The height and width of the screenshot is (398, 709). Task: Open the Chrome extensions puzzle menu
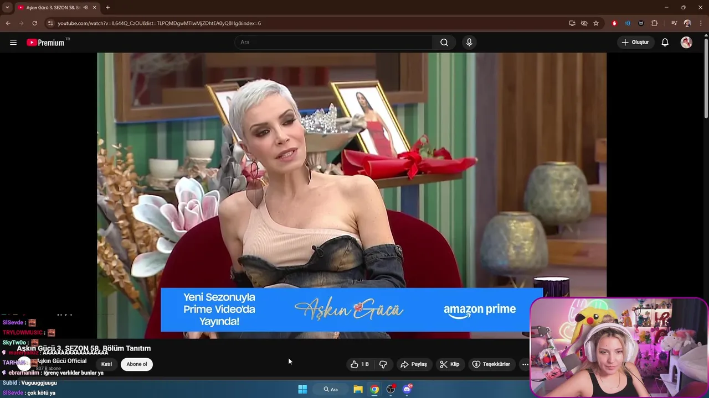point(655,23)
